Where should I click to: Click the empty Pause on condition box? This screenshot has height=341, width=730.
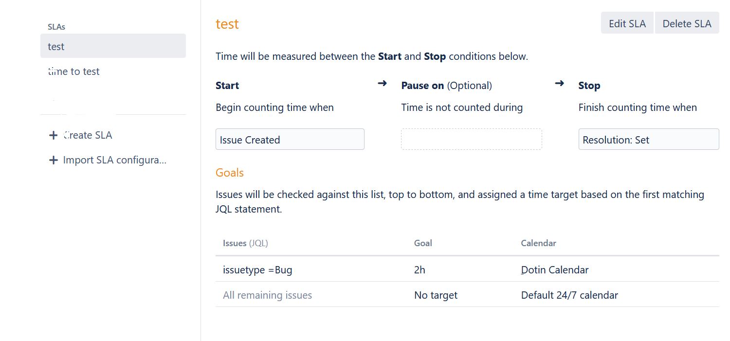[471, 139]
